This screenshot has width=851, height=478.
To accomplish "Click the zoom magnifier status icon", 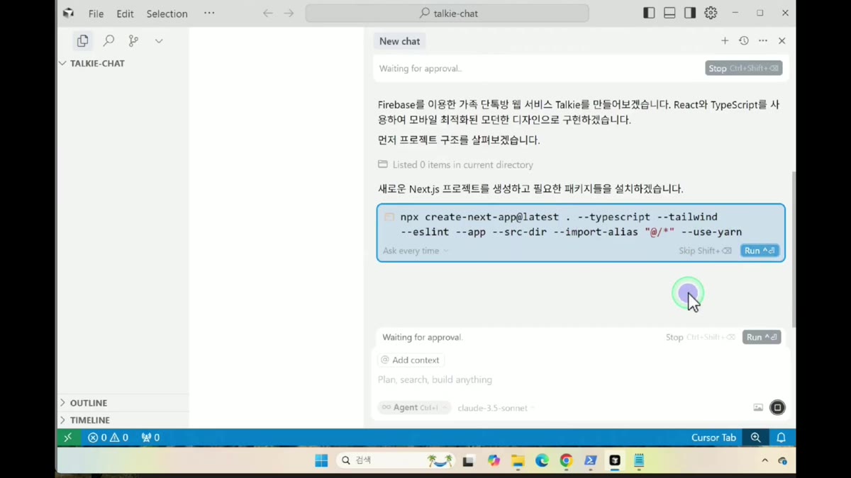I will pyautogui.click(x=756, y=438).
